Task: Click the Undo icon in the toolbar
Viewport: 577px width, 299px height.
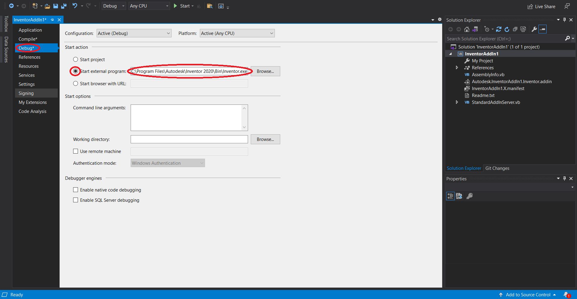Action: (x=75, y=6)
